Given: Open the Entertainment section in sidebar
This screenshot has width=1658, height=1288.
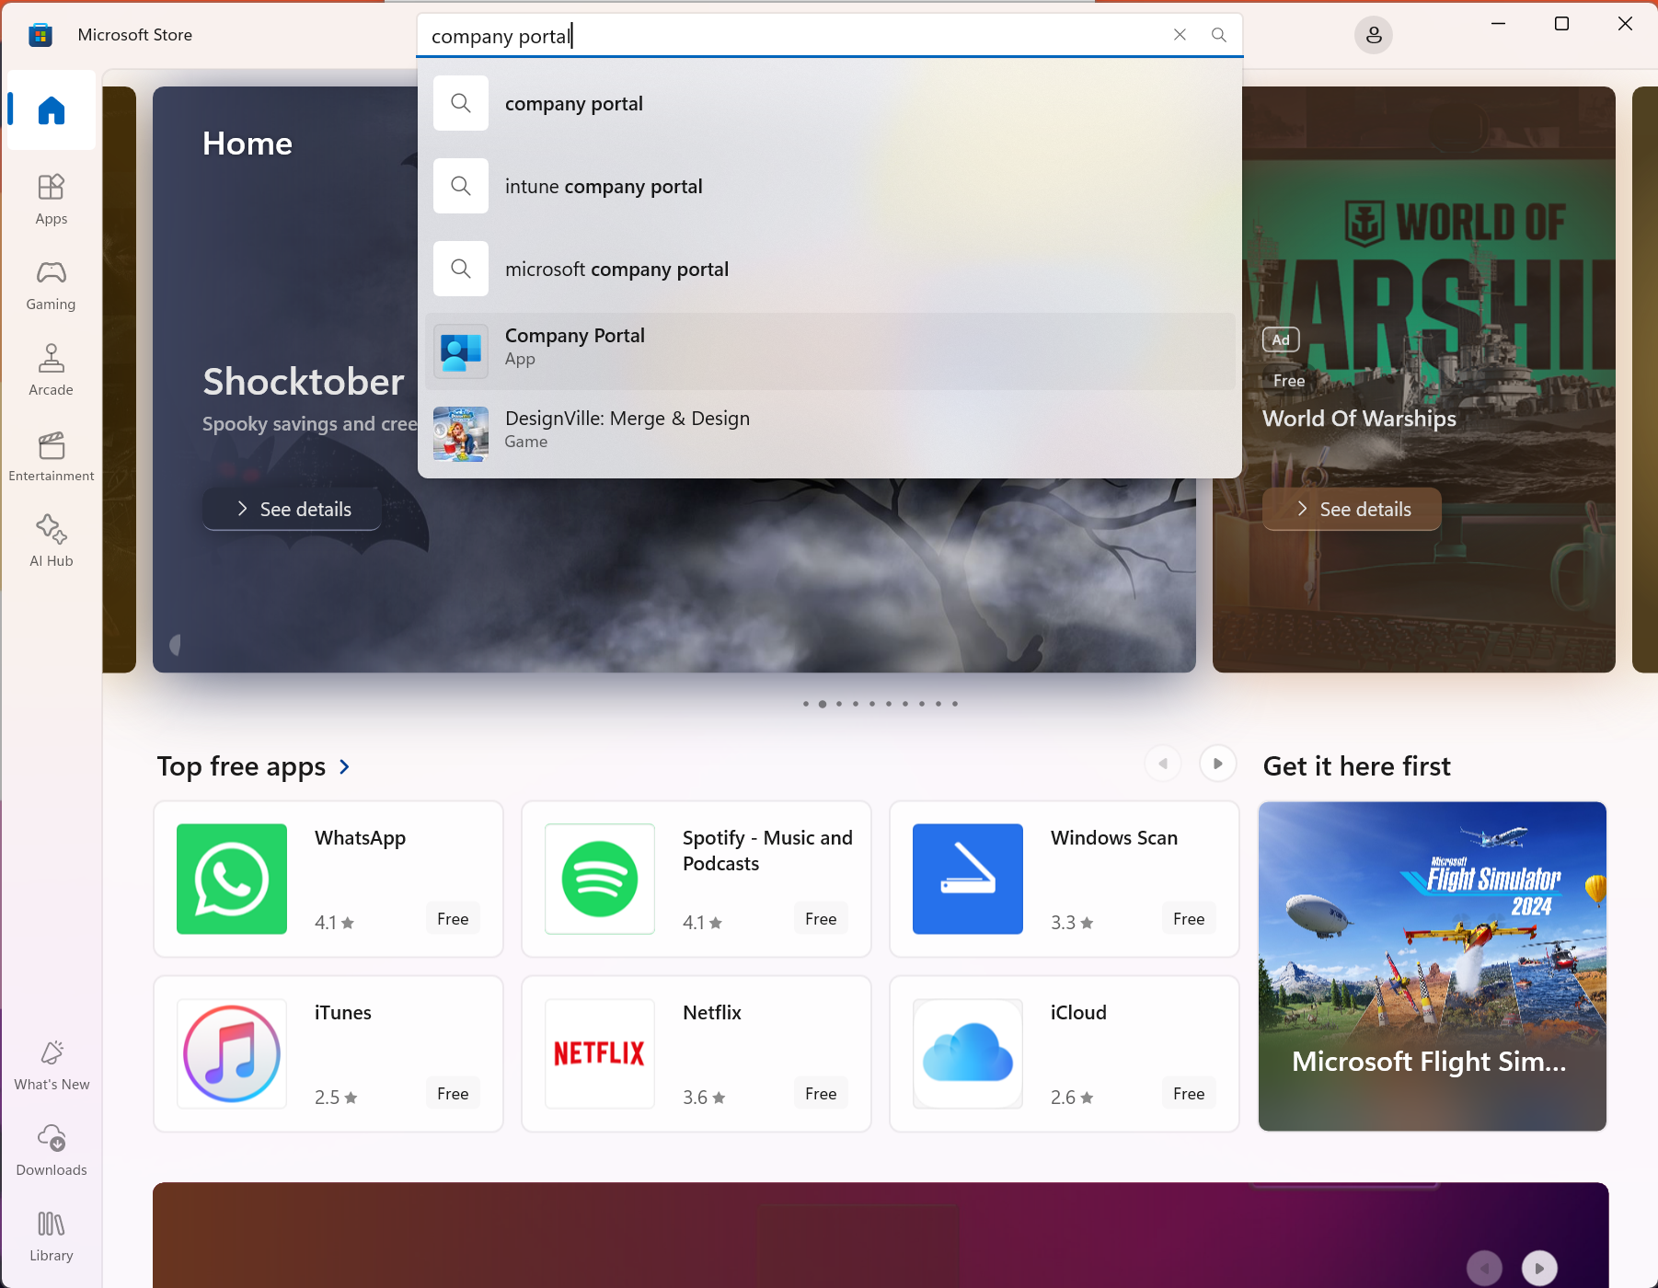Looking at the screenshot, I should (x=52, y=455).
